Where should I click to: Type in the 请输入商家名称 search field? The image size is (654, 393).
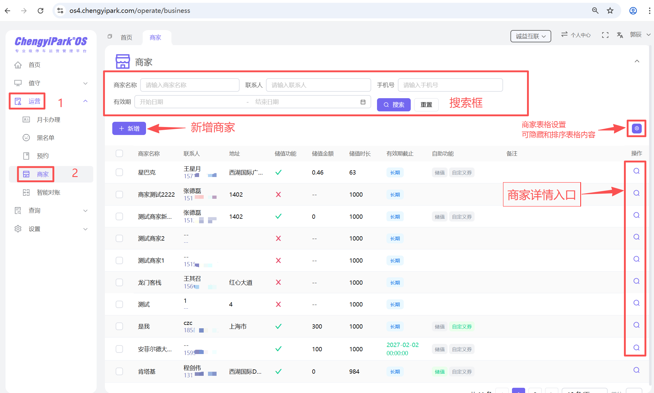(x=190, y=85)
